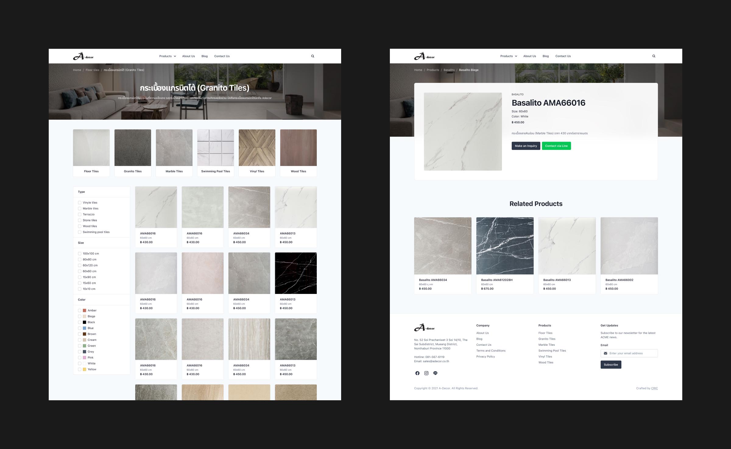Viewport: 731px width, 449px height.
Task: Expand Products dropdown in right page nav
Action: 509,56
